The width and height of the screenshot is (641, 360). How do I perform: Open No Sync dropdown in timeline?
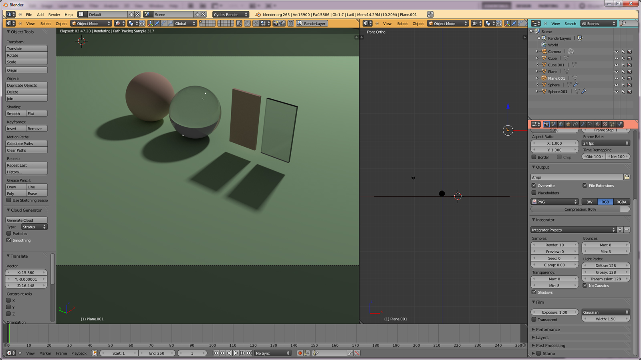(272, 353)
